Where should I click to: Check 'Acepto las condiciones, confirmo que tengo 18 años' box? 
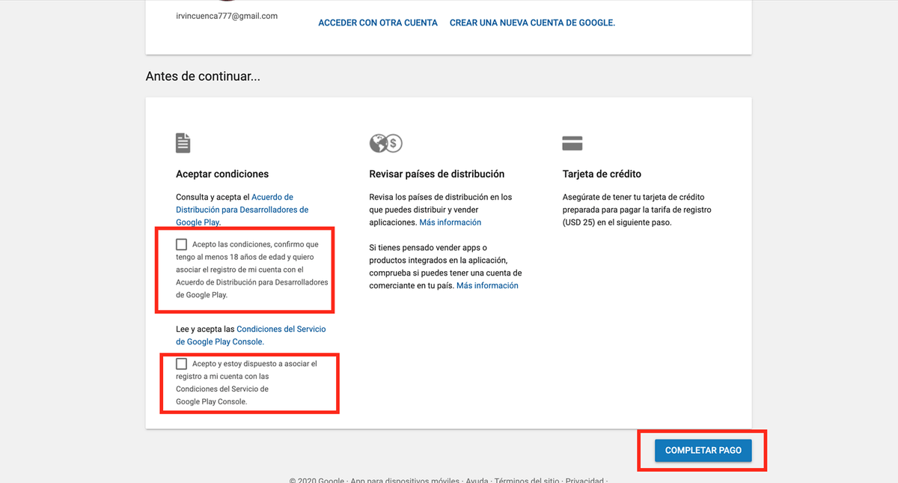(x=181, y=244)
